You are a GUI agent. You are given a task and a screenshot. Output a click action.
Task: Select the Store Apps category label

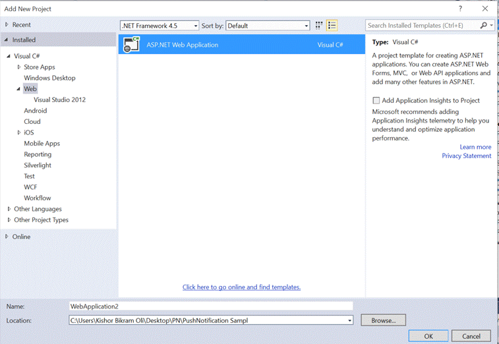pos(40,67)
